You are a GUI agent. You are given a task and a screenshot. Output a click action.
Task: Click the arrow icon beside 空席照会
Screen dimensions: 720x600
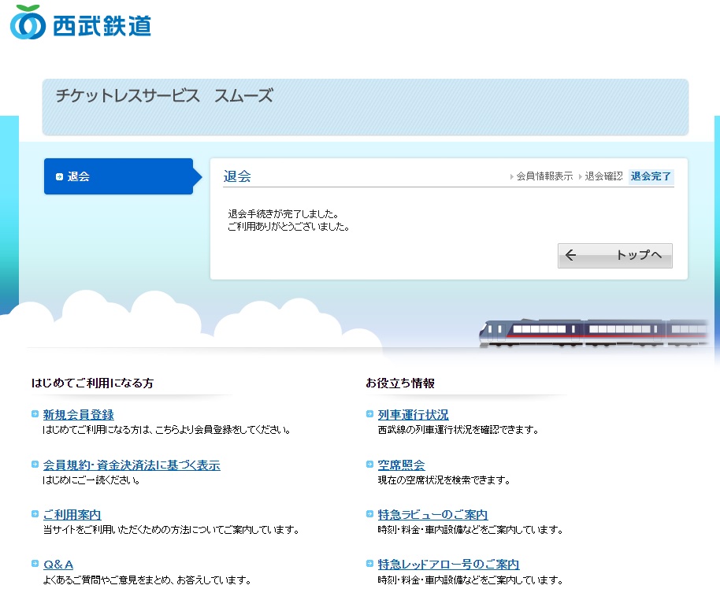[370, 465]
